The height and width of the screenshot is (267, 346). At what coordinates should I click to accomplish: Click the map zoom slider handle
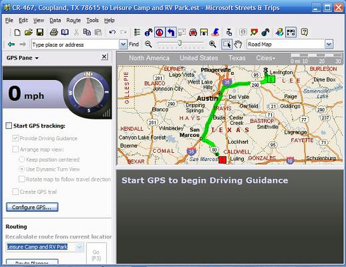click(x=180, y=43)
